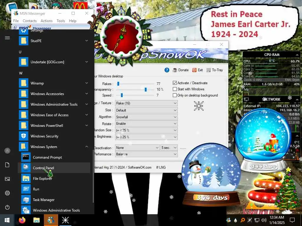
Task: Open the Random Size dropdown
Action: pyautogui.click(x=146, y=130)
